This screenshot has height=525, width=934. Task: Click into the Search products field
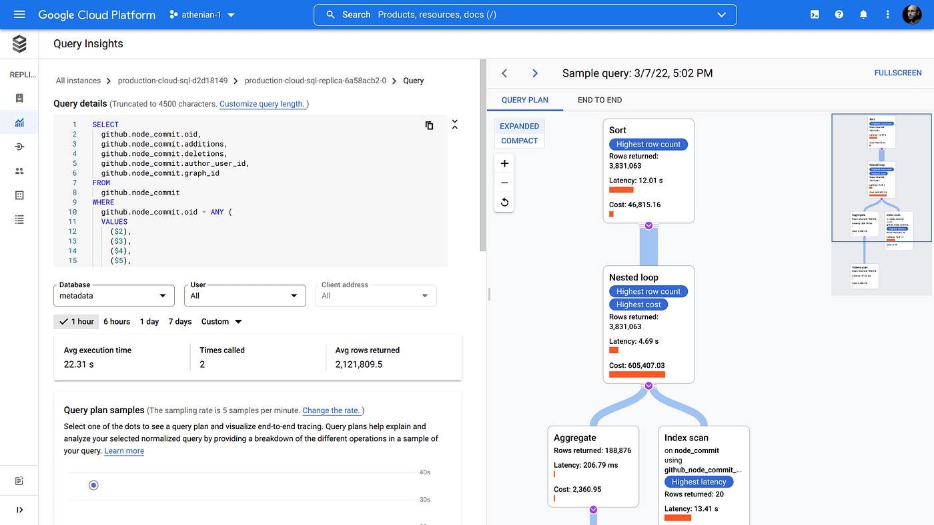point(525,15)
